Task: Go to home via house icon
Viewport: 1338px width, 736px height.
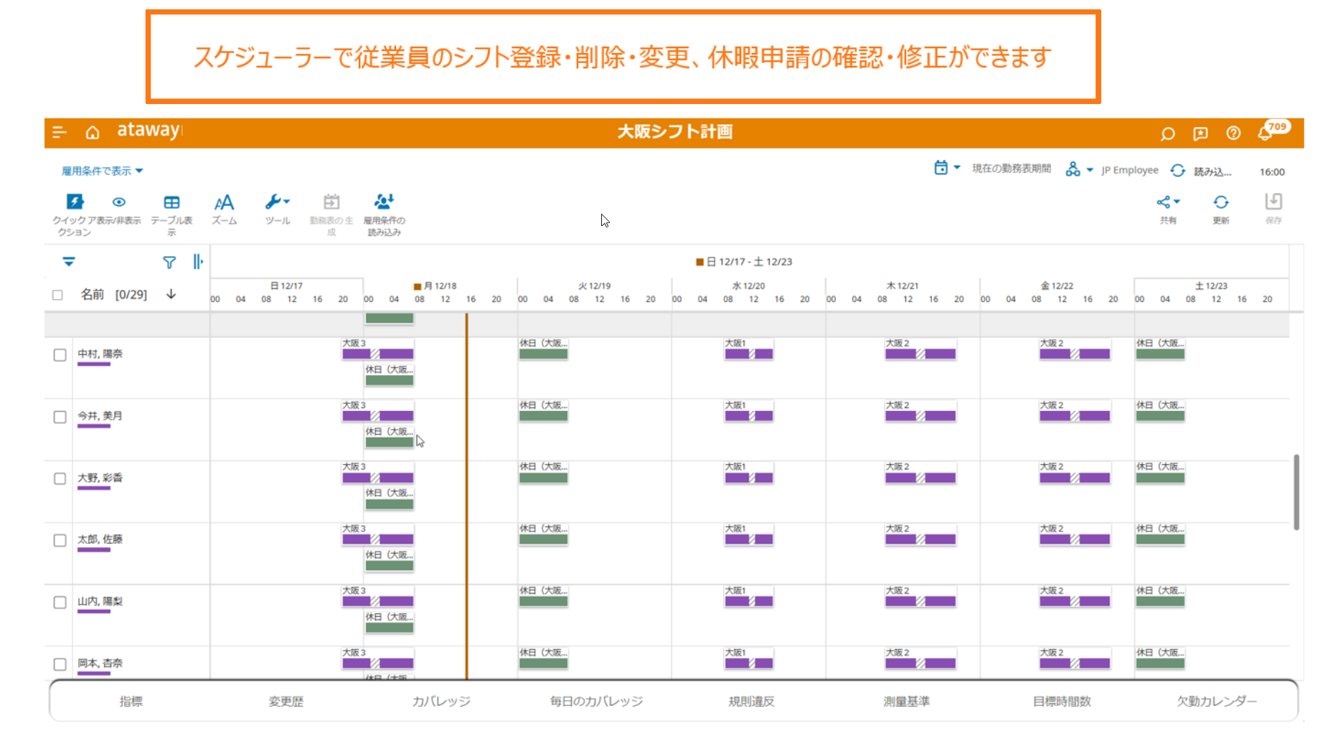Action: (93, 132)
